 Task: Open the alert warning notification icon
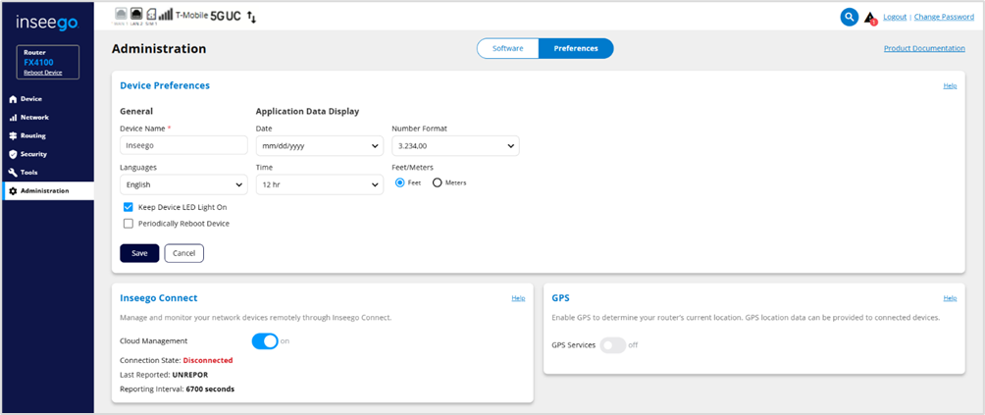[x=869, y=18]
